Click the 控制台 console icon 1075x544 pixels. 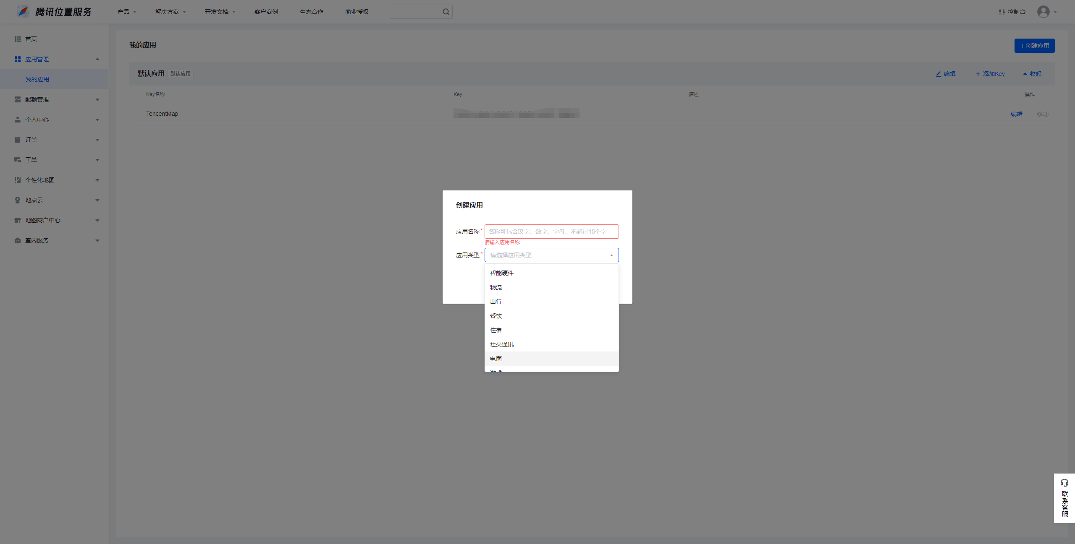click(x=1002, y=12)
